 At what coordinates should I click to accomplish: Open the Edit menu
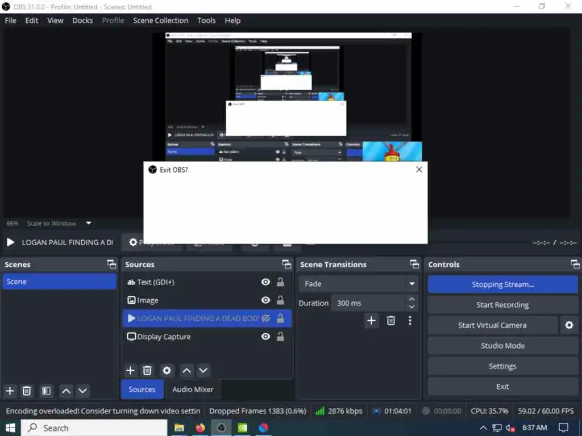pyautogui.click(x=32, y=20)
